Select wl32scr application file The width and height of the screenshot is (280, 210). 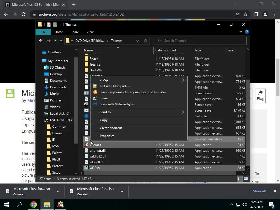(x=95, y=168)
